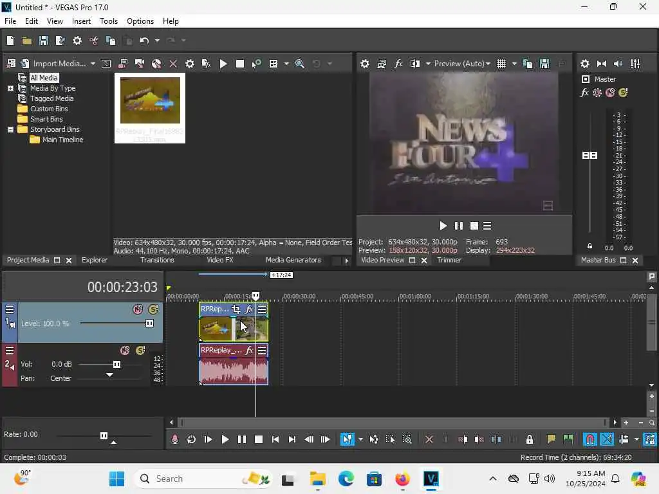Solo audio track 2

coord(140,351)
